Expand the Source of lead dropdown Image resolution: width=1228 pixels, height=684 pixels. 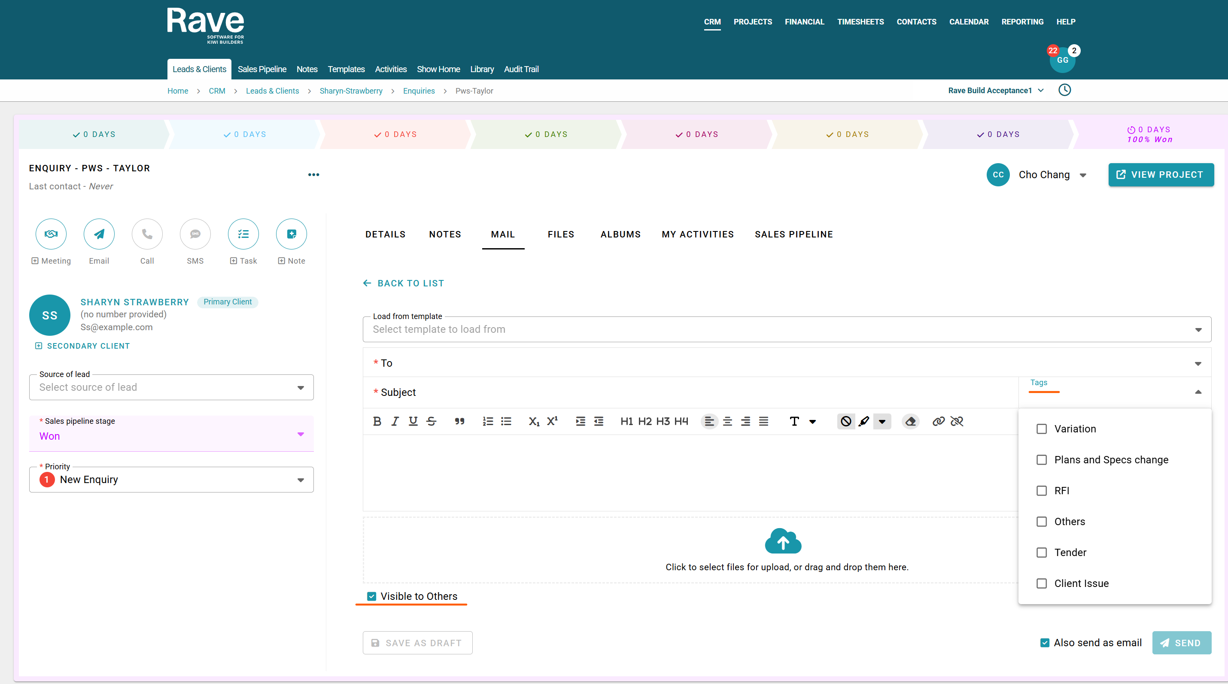pyautogui.click(x=171, y=388)
